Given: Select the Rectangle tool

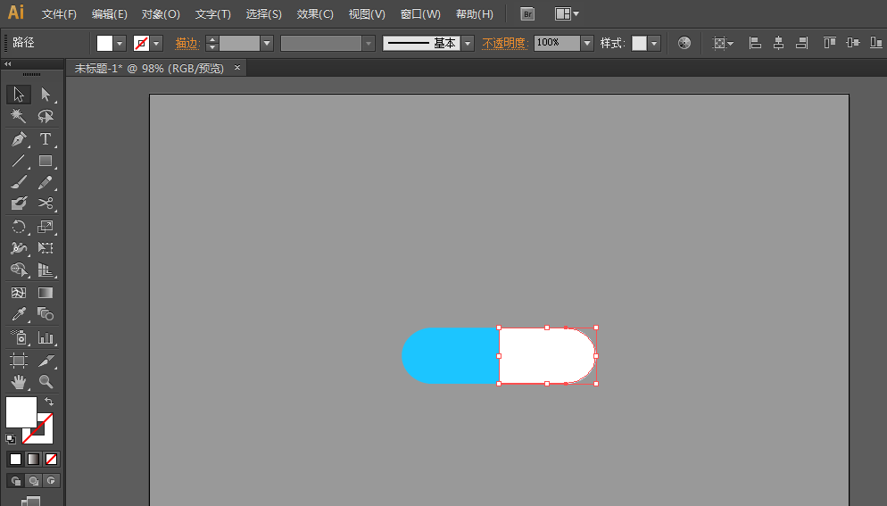Looking at the screenshot, I should click(x=46, y=161).
